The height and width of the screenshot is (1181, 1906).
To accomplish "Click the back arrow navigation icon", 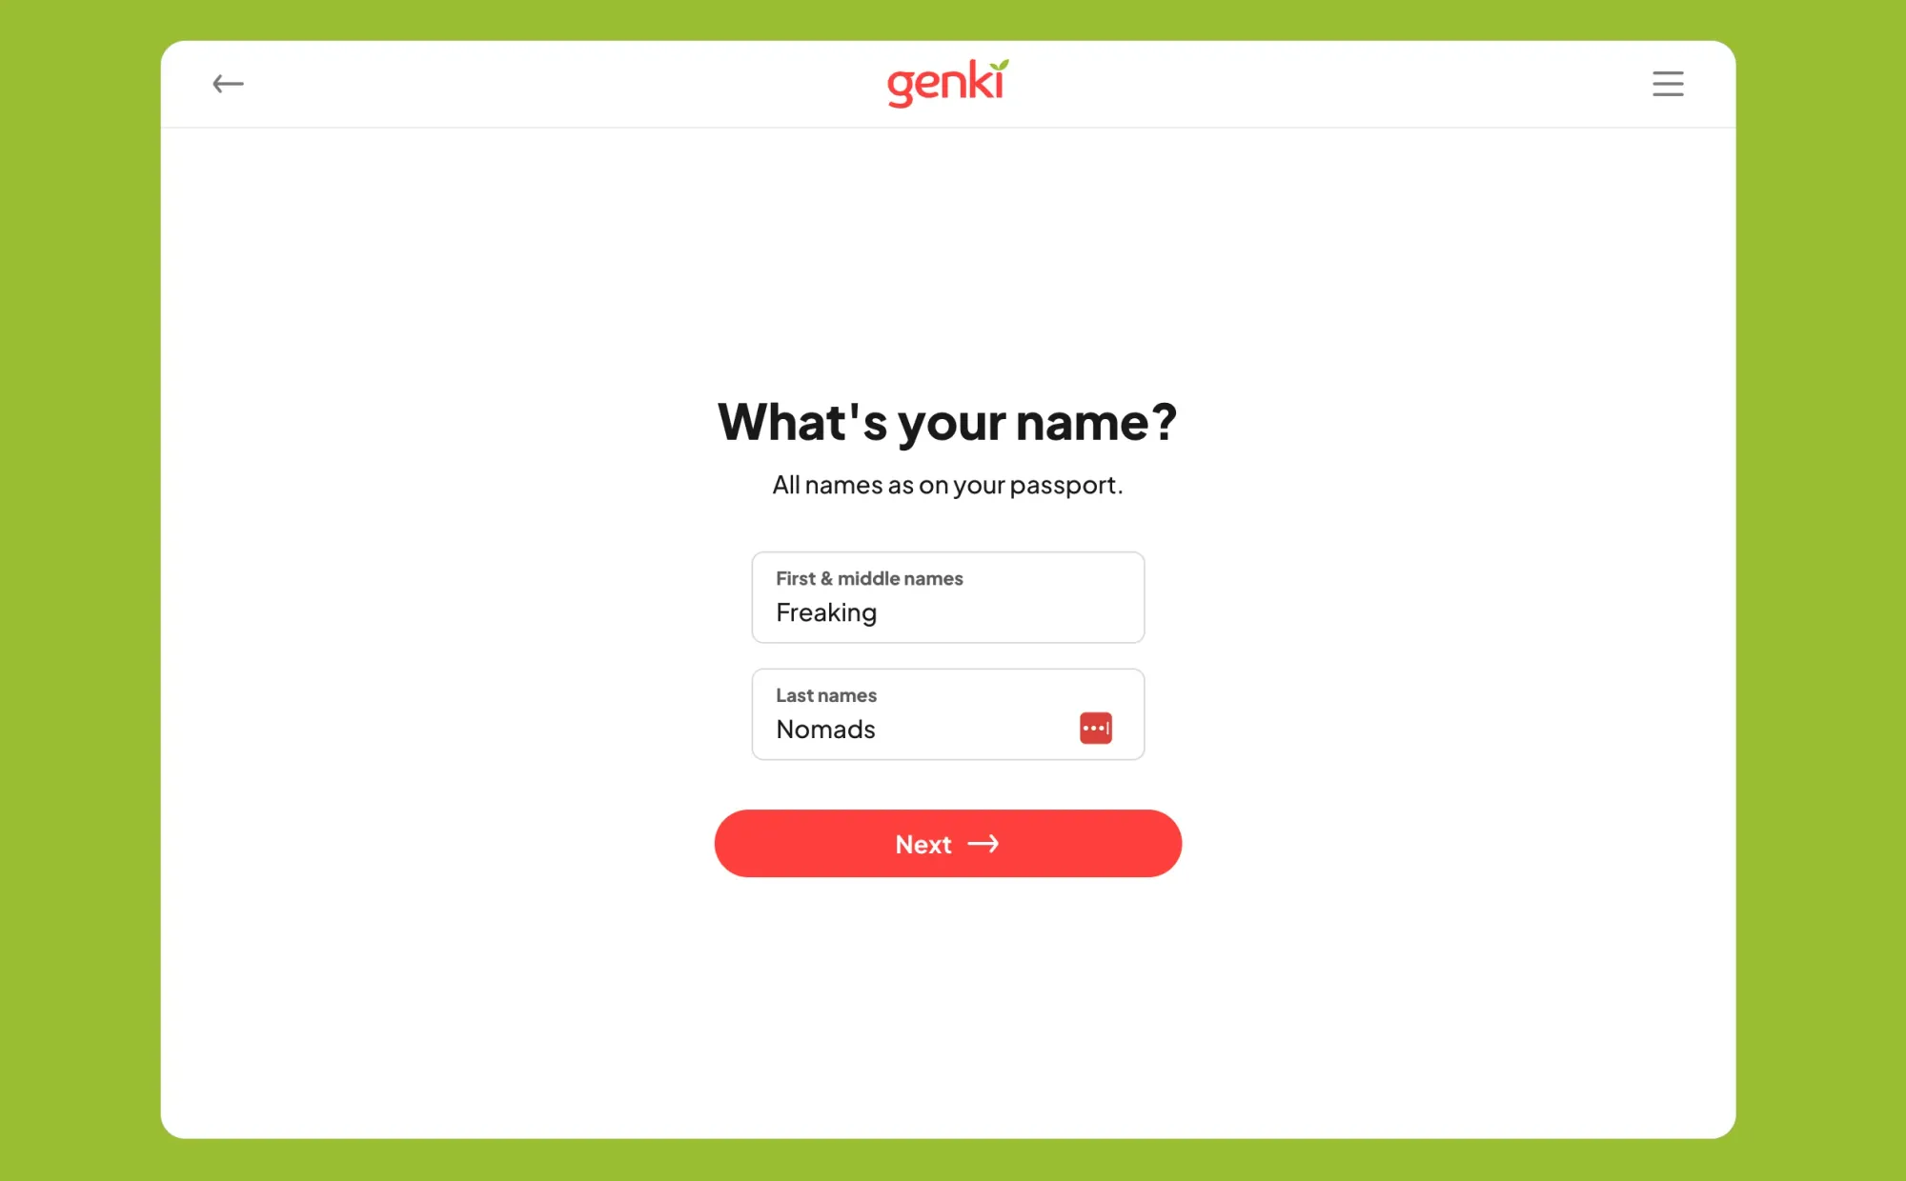I will (x=228, y=85).
